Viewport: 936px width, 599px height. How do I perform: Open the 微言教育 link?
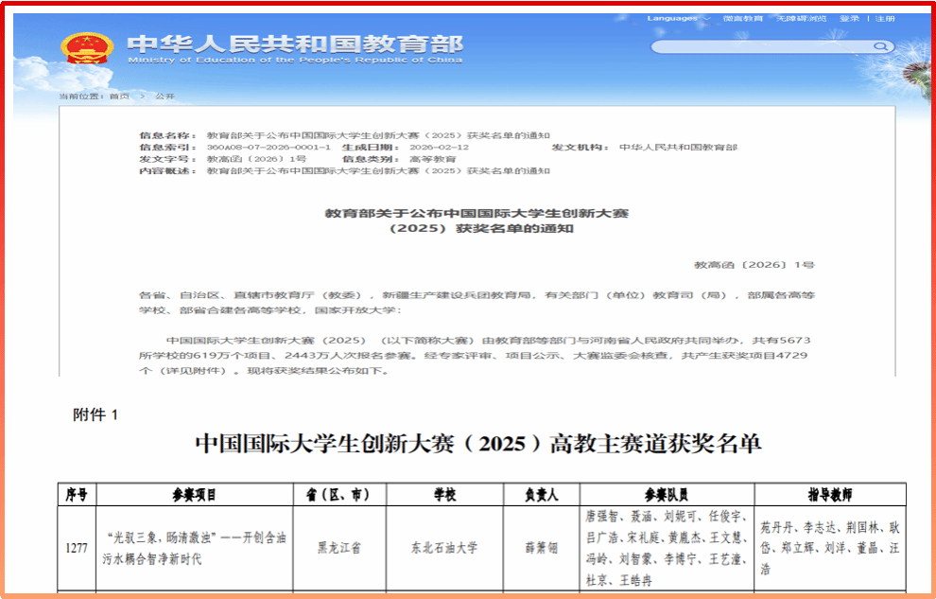[742, 18]
